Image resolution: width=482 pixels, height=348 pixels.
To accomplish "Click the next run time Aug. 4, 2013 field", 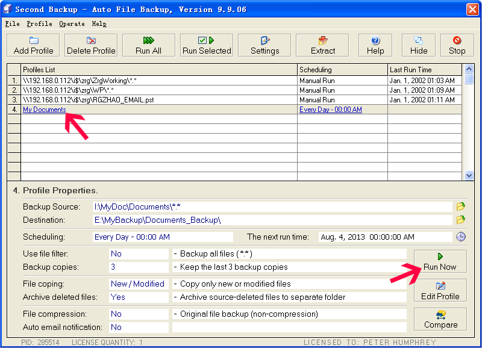I will tap(385, 237).
